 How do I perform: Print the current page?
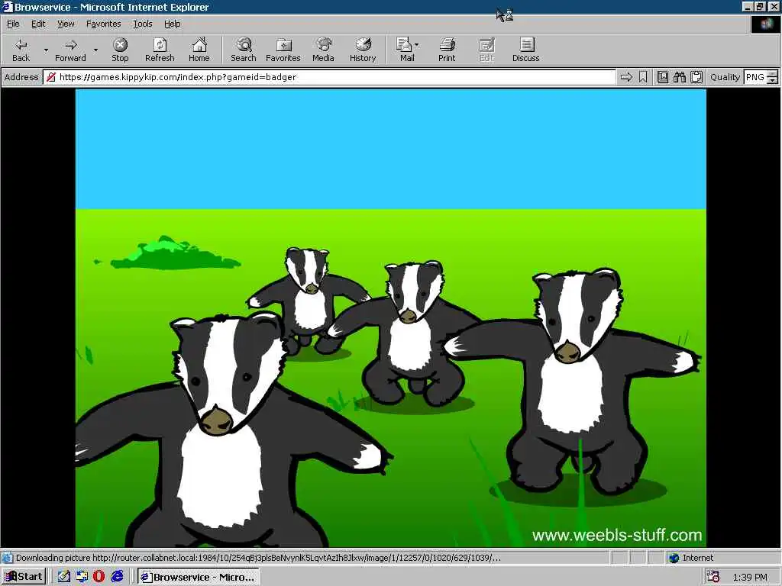[x=447, y=50]
